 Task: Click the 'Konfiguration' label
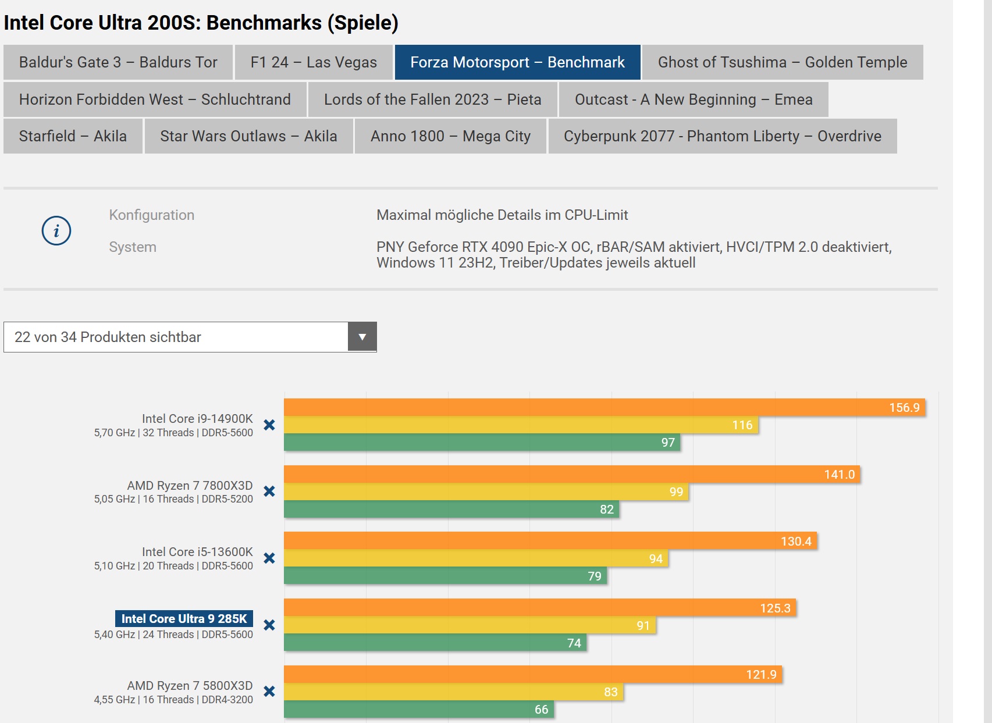pos(152,215)
